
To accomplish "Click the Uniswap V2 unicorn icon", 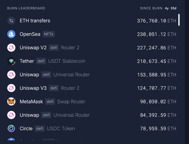I will (11, 48).
